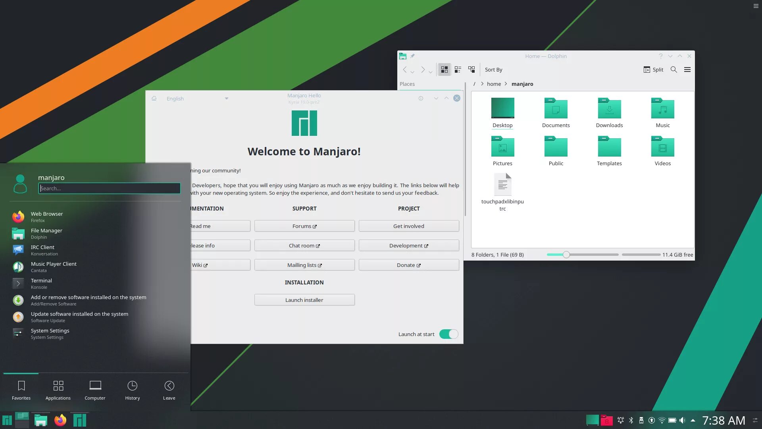762x429 pixels.
Task: Drag the zoom slider in Dolphin
Action: (x=566, y=255)
